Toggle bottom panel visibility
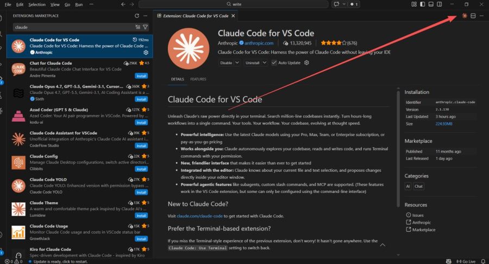The height and width of the screenshot is (264, 489). pos(431,4)
